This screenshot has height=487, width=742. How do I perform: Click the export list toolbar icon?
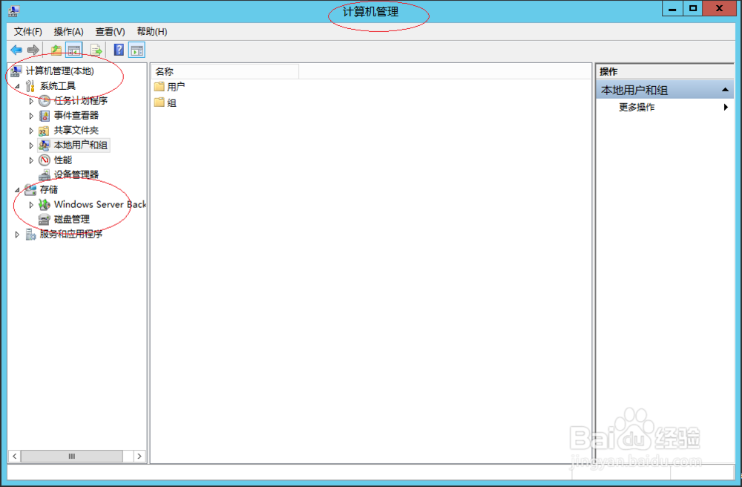click(x=96, y=50)
